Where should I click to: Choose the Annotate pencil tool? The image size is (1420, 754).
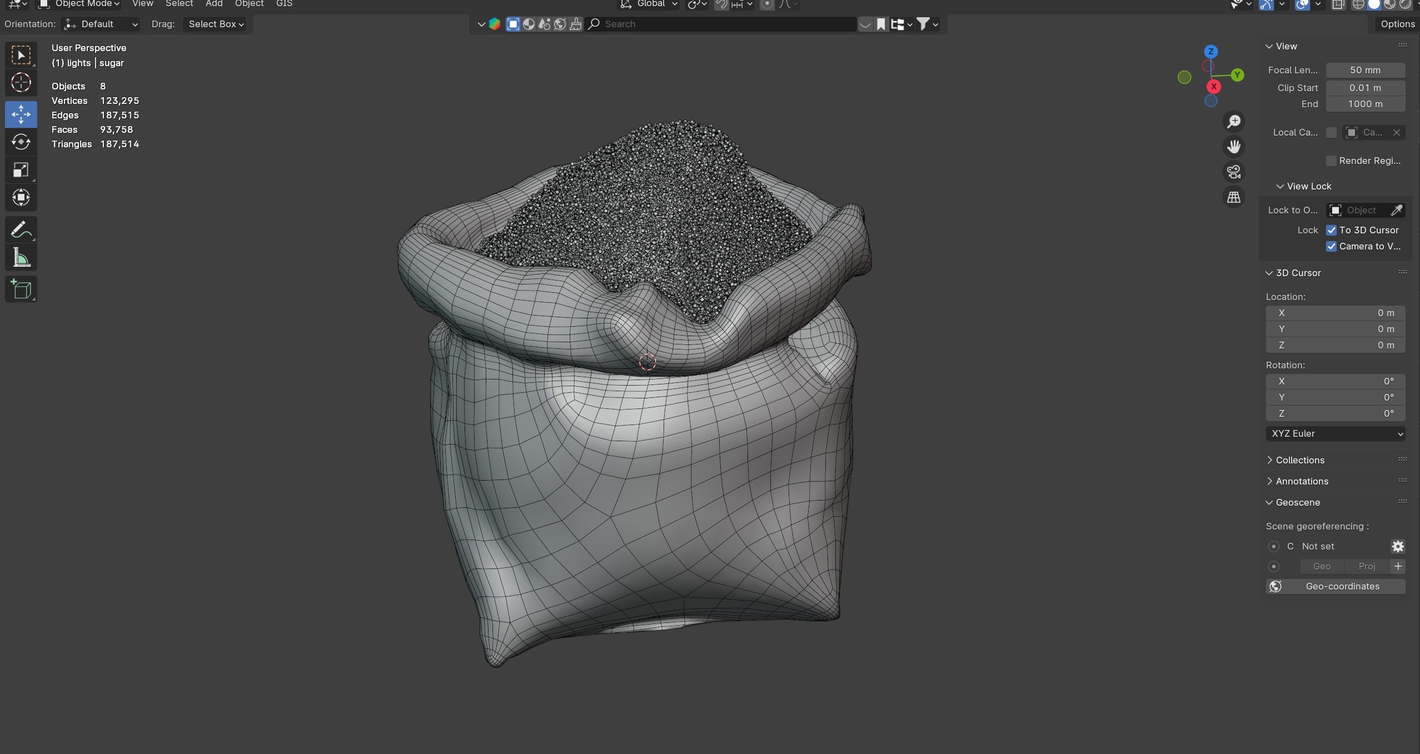[21, 229]
